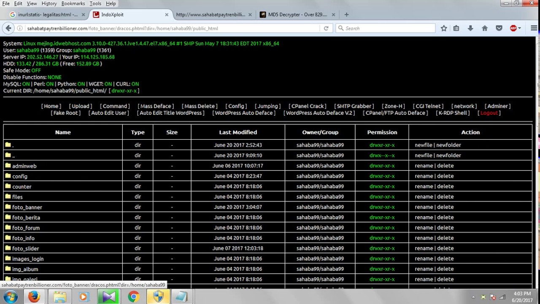This screenshot has height=304, width=540.
Task: Open the foto_banner folder icon
Action: coord(8,207)
